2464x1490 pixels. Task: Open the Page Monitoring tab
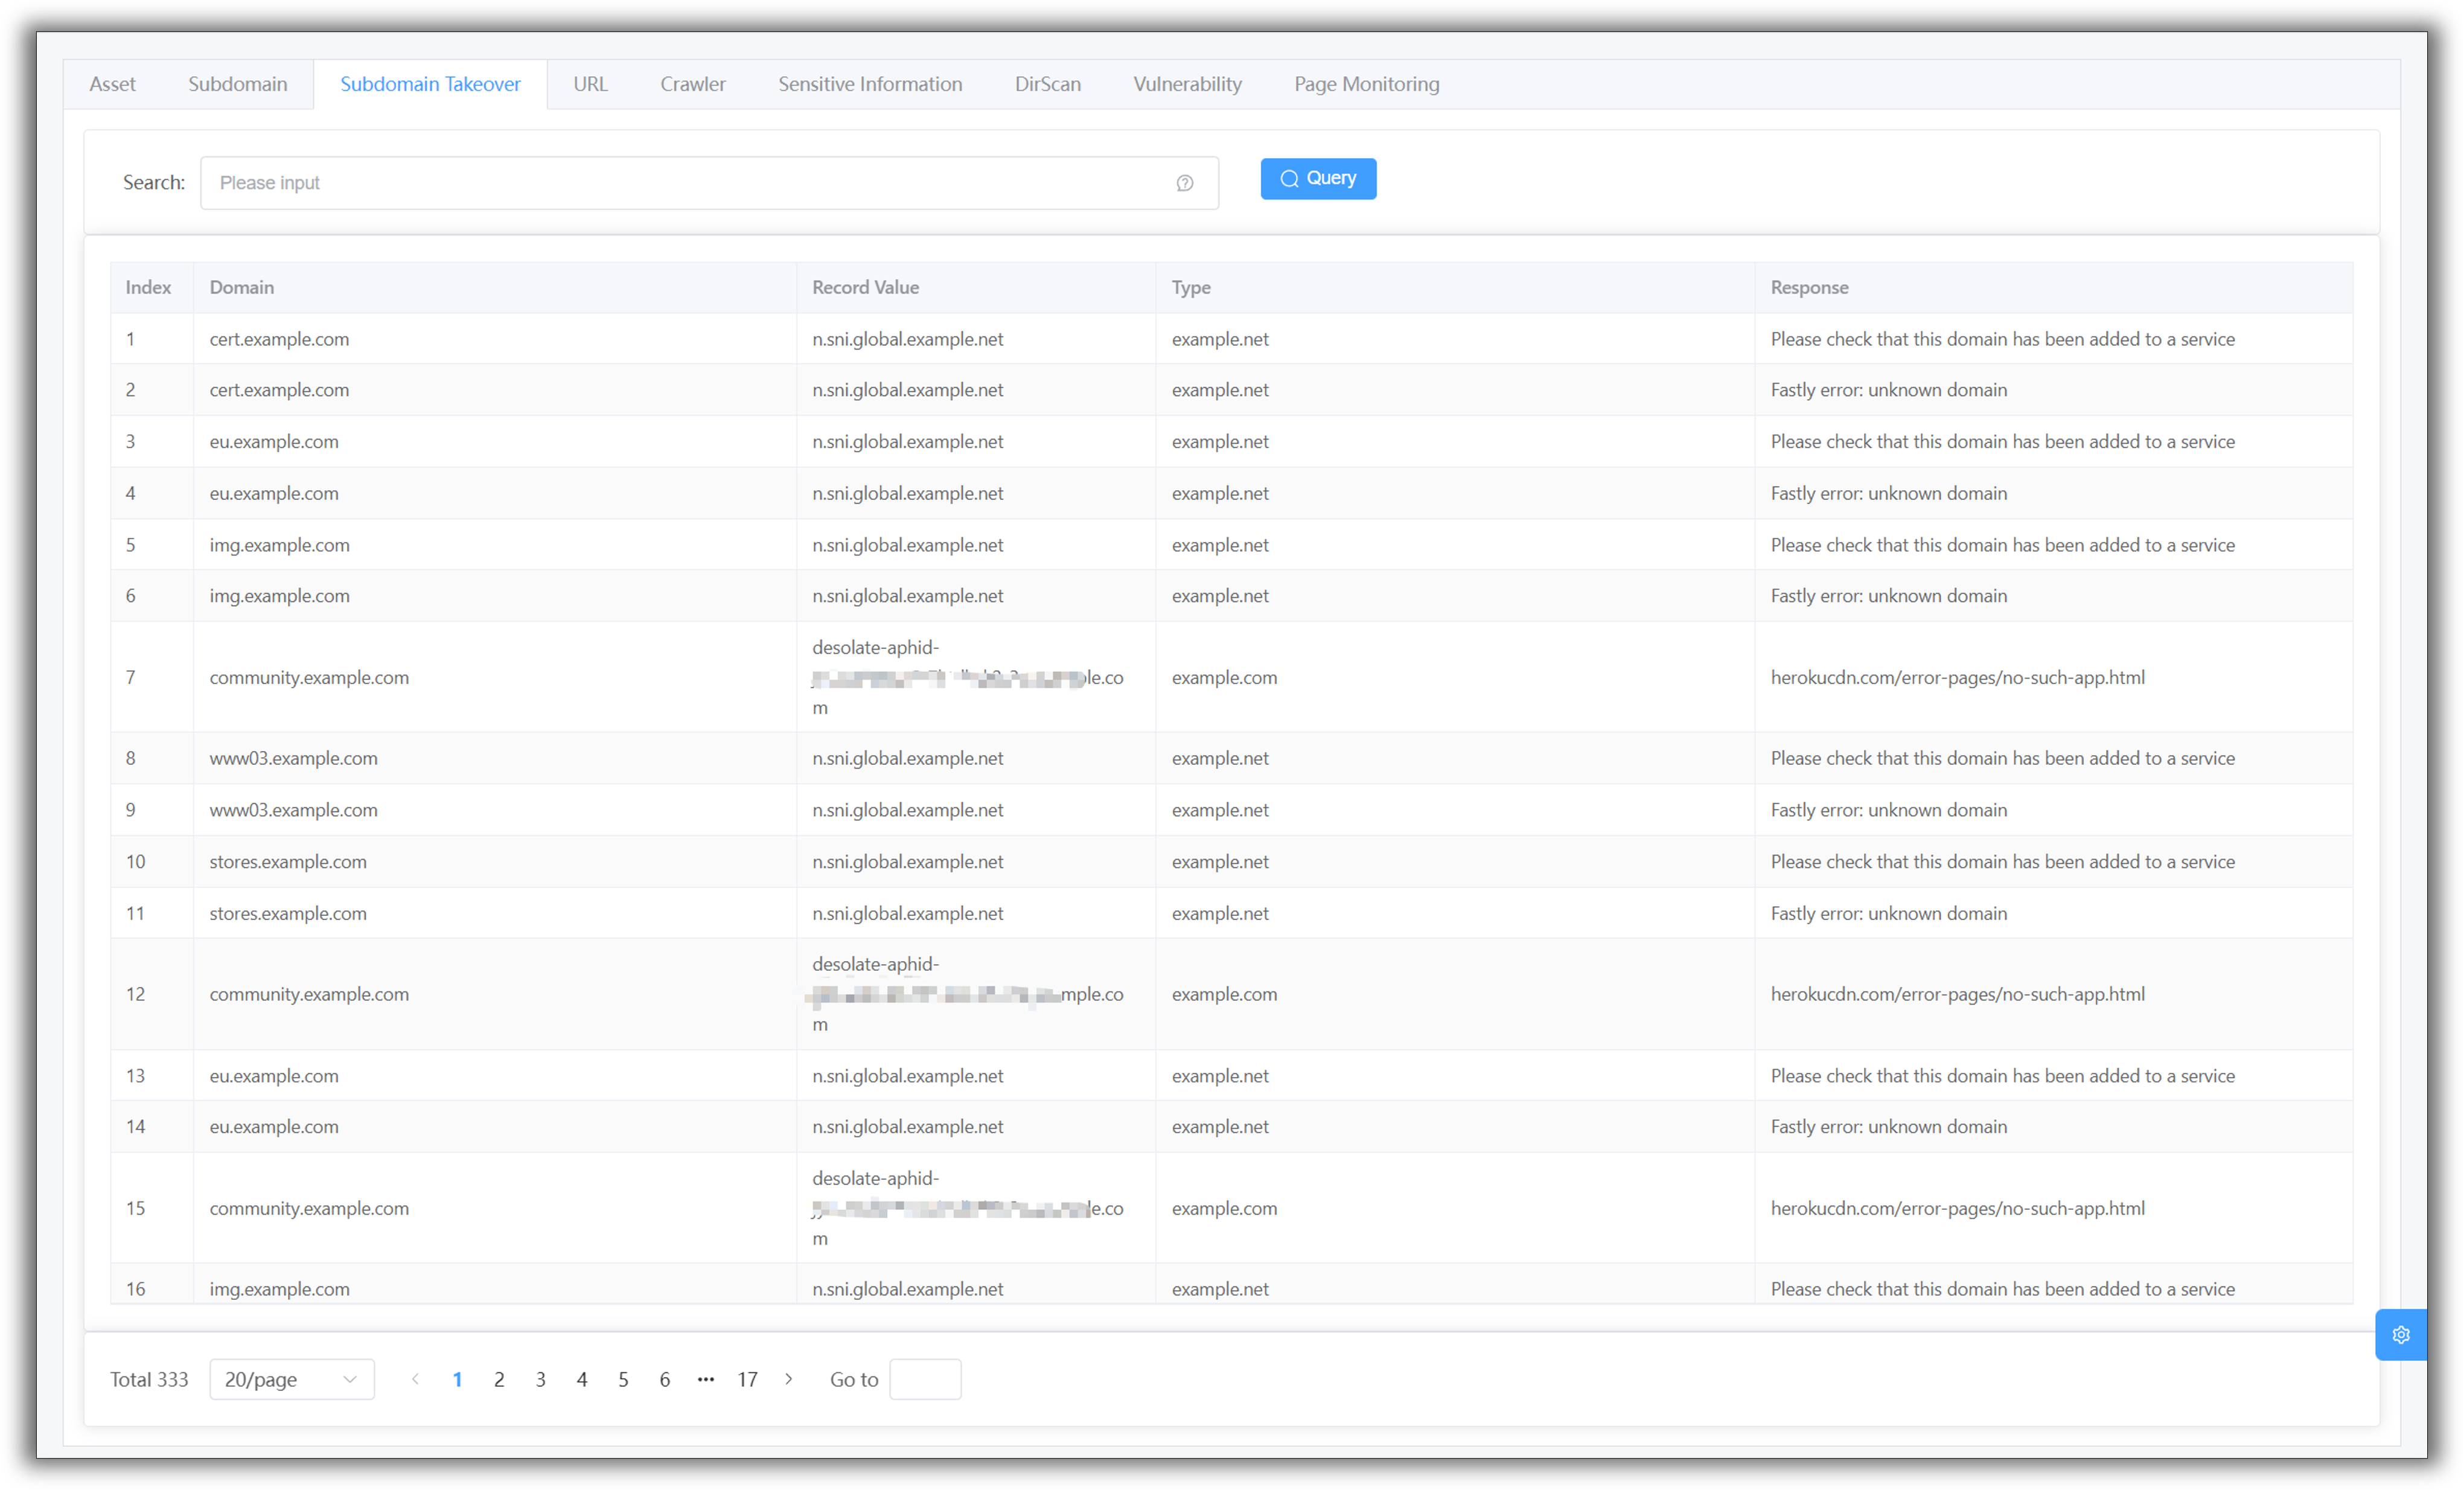[x=1366, y=84]
